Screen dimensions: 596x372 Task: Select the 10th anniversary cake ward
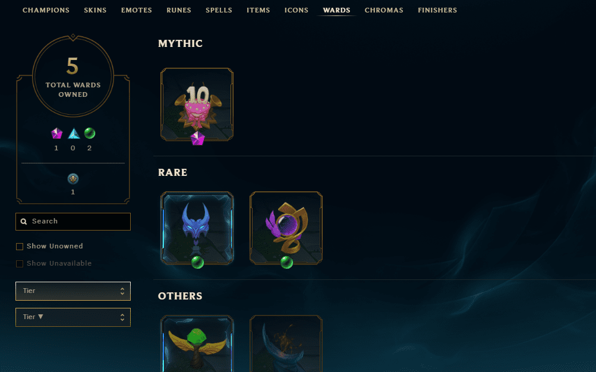[x=197, y=105]
